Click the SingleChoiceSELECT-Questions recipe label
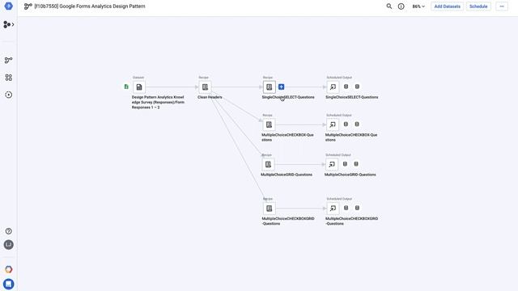Image resolution: width=518 pixels, height=291 pixels. (x=288, y=97)
